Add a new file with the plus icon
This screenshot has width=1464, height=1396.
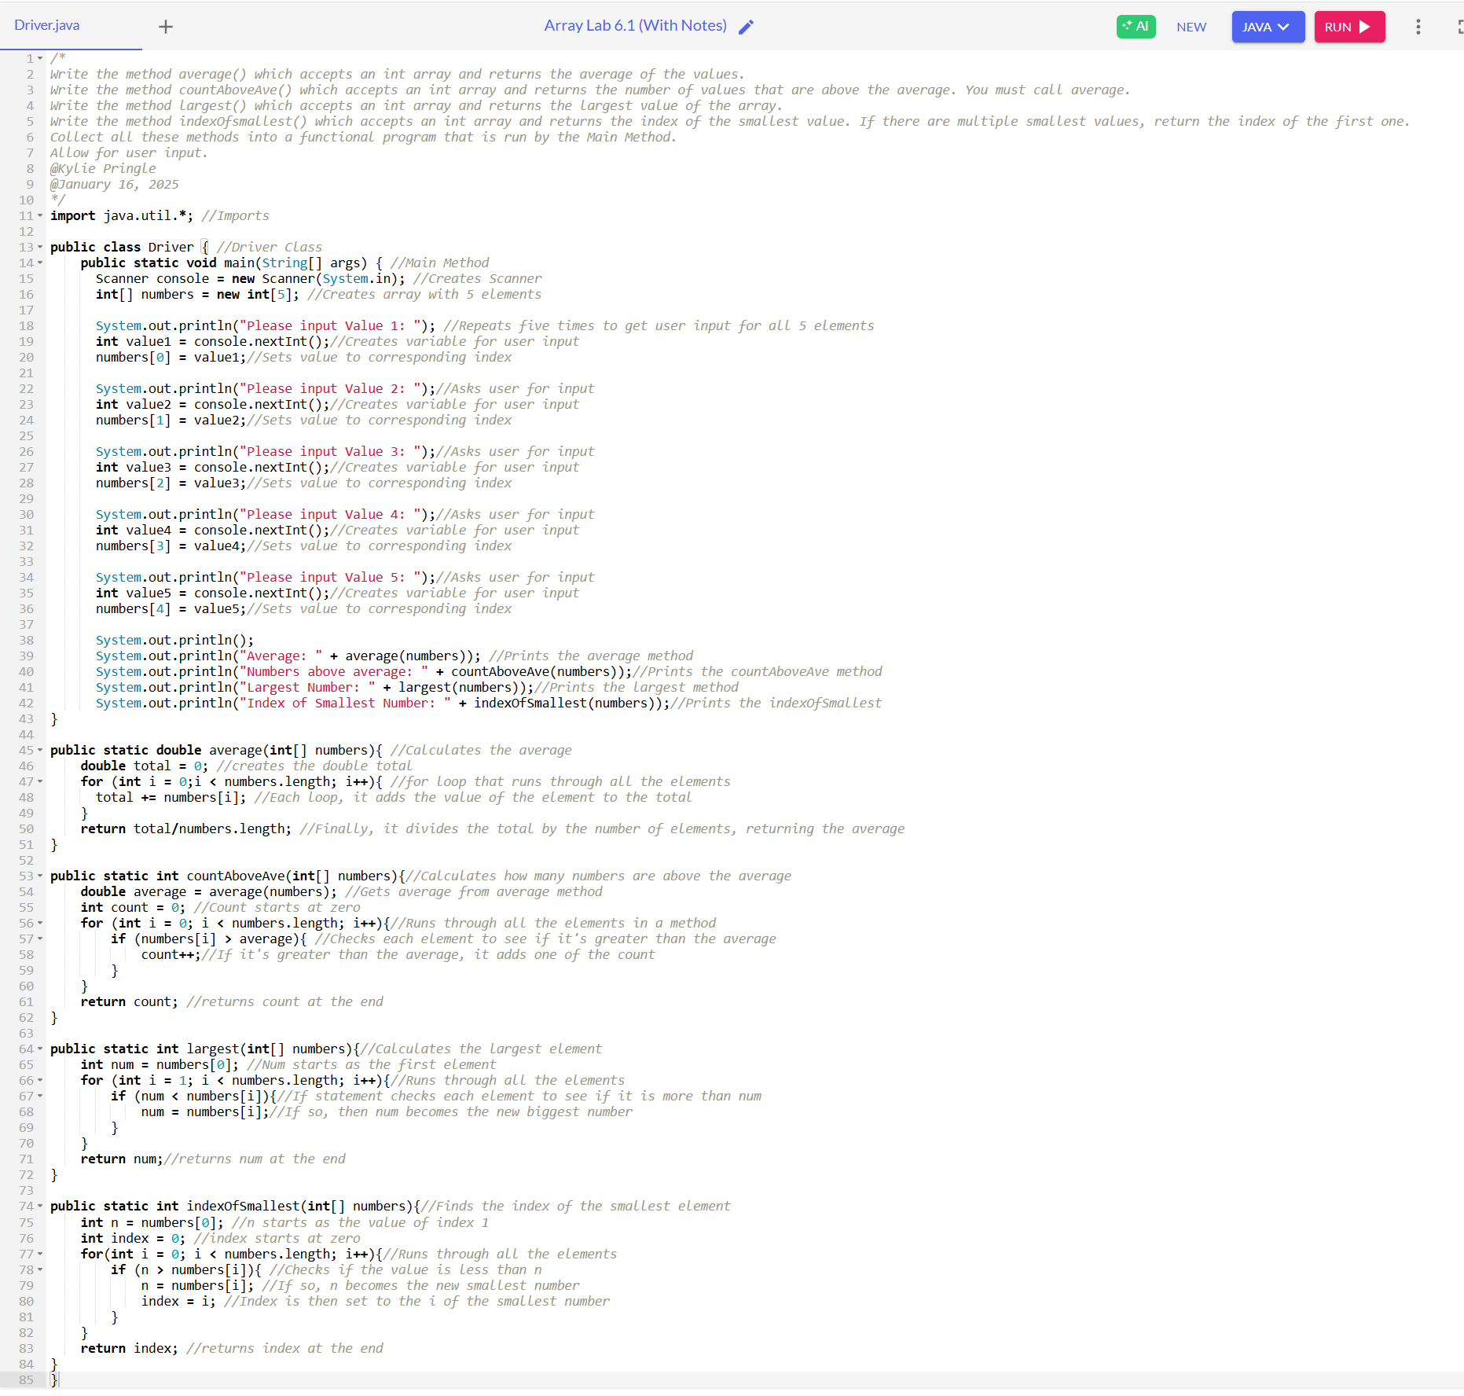(165, 27)
